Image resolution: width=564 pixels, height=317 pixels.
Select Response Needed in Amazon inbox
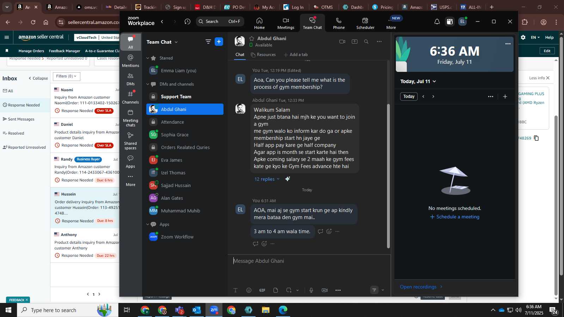(25, 105)
